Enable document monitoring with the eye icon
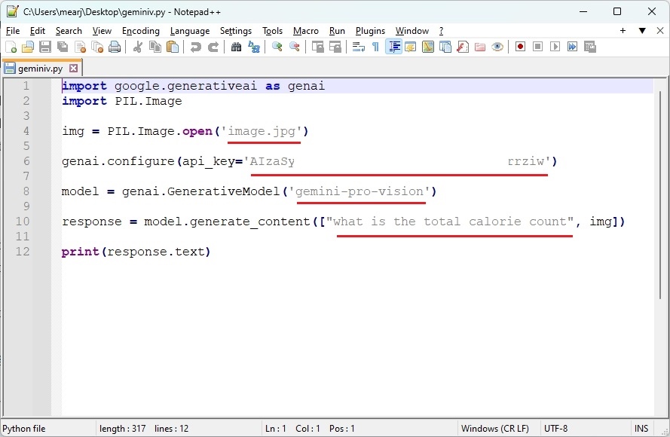This screenshot has height=437, width=670. [496, 46]
